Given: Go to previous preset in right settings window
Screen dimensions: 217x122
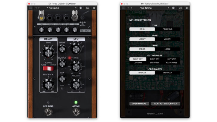Looking at the screenshot, I should click(x=129, y=8).
